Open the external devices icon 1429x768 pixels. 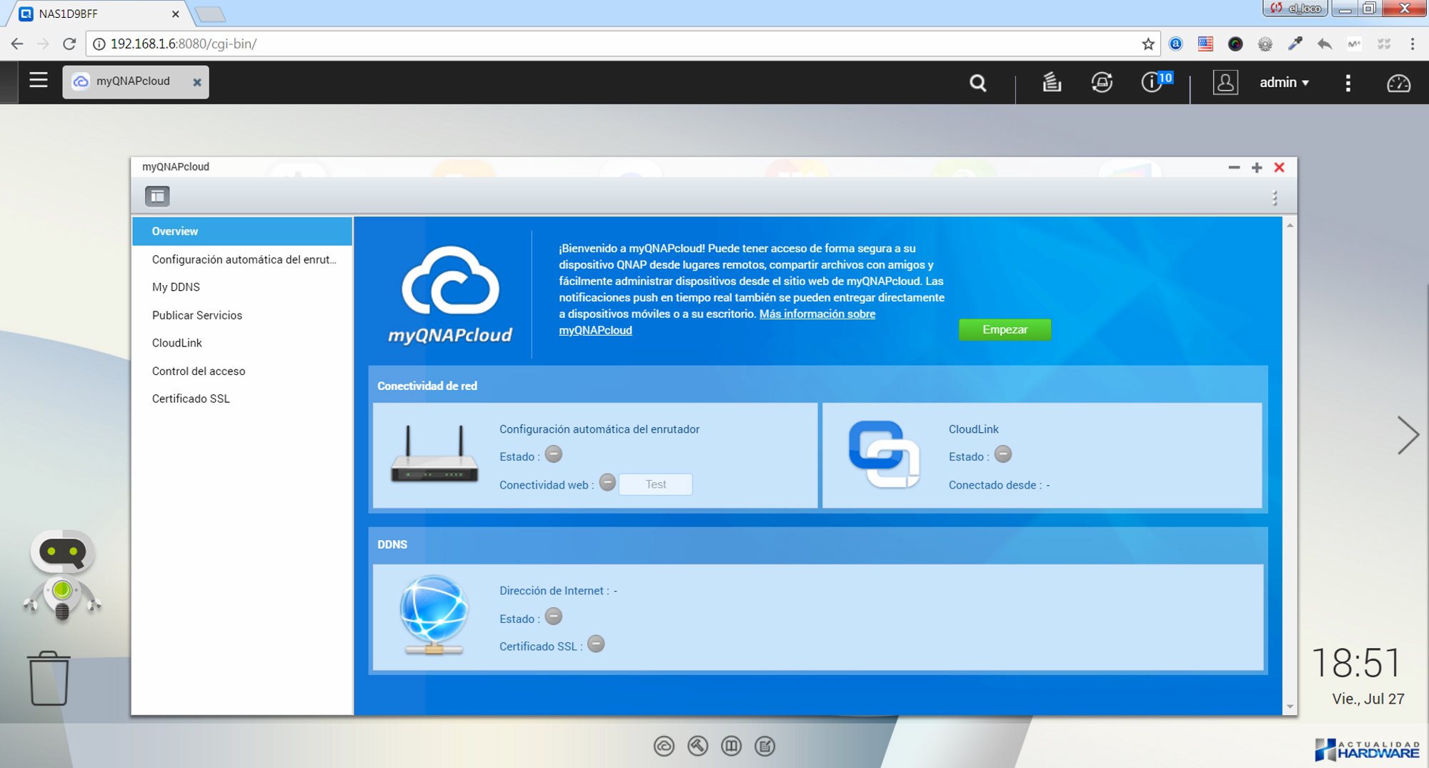click(1101, 83)
